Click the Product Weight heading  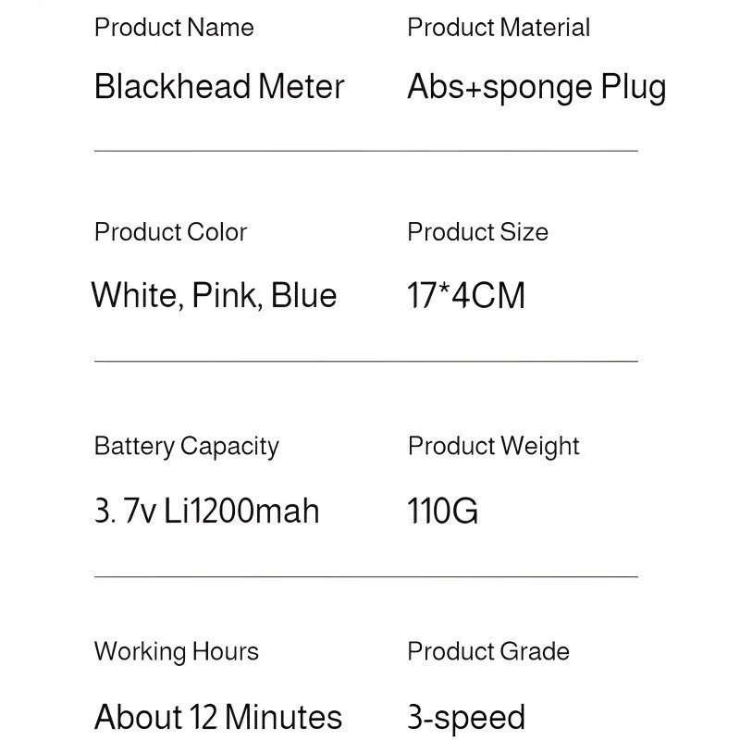click(x=493, y=447)
